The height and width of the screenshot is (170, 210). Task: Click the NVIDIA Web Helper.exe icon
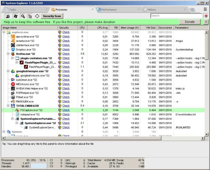pos(13,89)
